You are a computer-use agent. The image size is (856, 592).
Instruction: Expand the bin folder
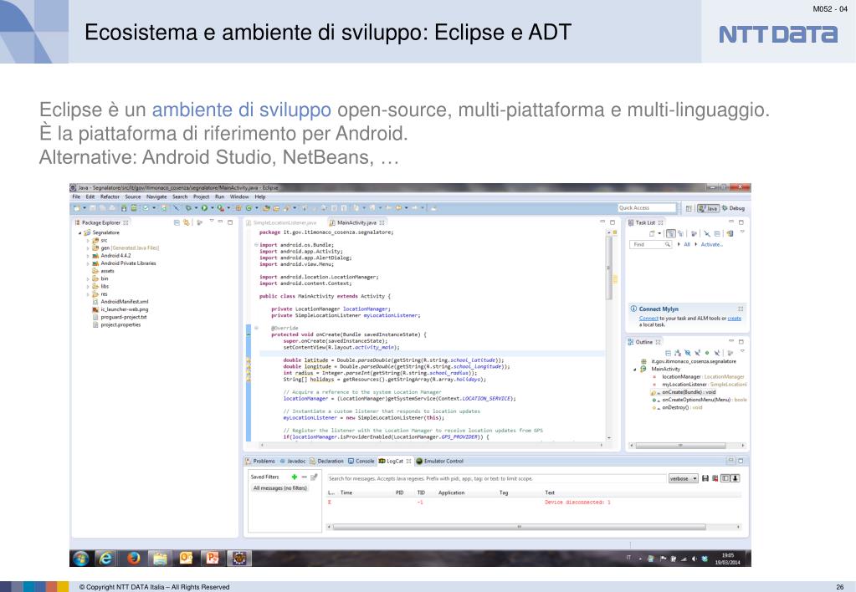[x=87, y=278]
